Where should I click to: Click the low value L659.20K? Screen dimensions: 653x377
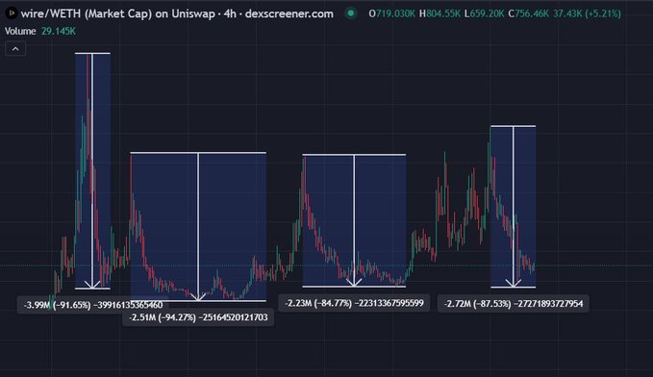484,13
